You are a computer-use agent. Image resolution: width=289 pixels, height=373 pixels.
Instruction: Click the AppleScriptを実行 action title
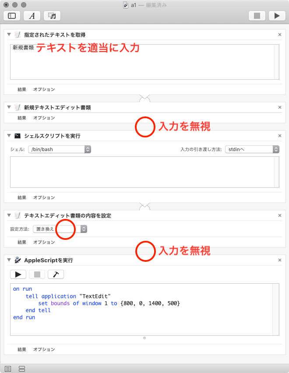point(49,260)
